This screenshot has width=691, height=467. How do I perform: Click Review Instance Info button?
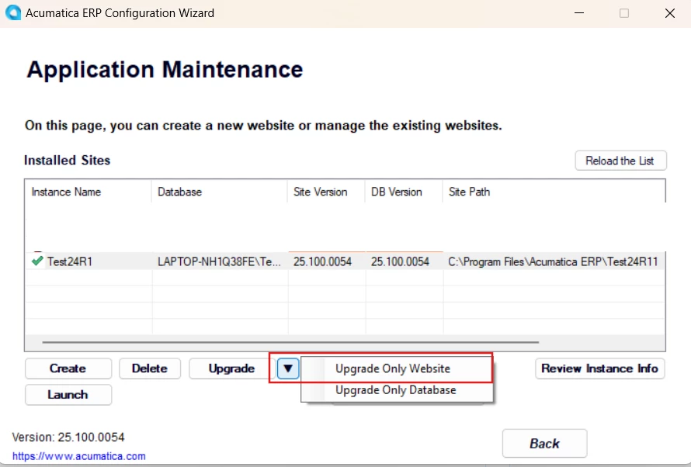tap(600, 368)
